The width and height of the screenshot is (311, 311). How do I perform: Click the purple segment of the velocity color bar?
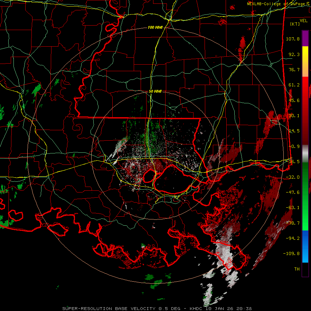[305, 38]
